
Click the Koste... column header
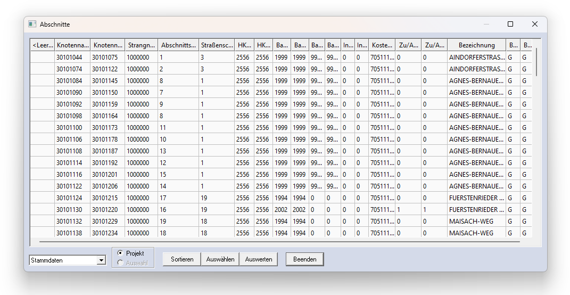click(x=382, y=45)
